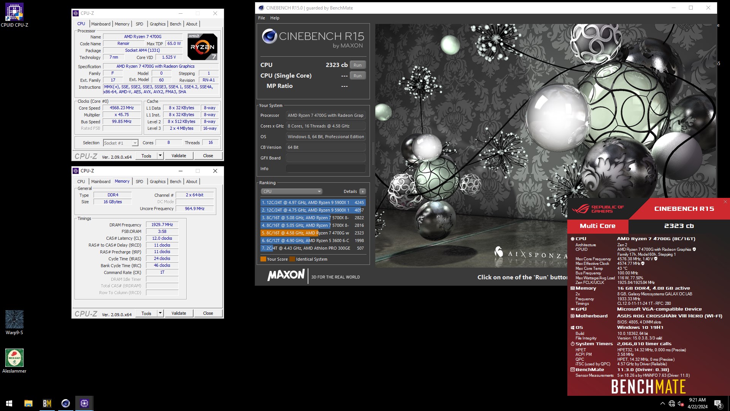Open the network tray icon
The image size is (730, 411).
click(672, 403)
